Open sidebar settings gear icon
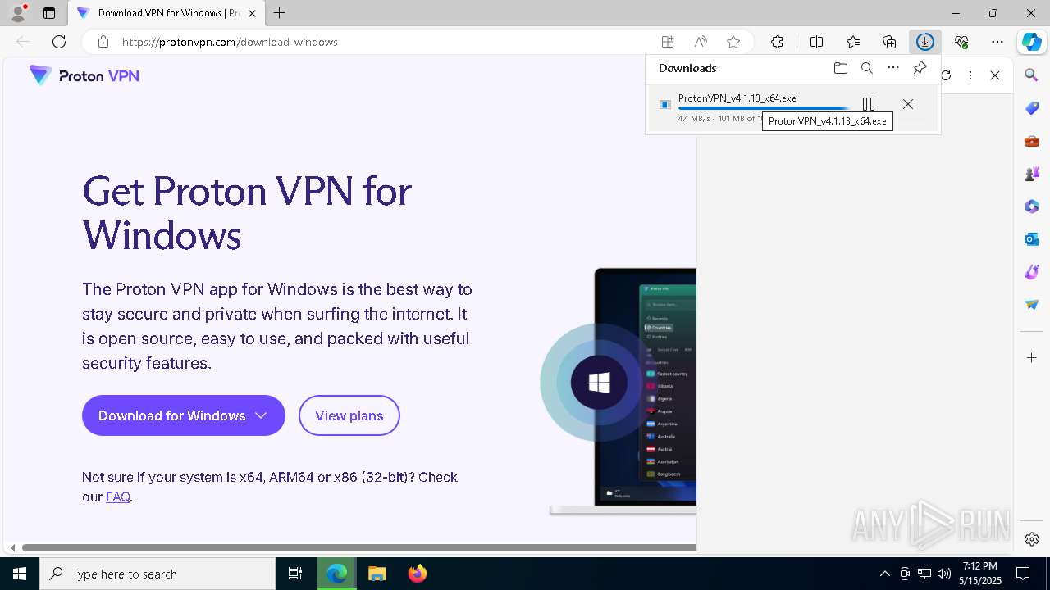Image resolution: width=1050 pixels, height=590 pixels. [x=1032, y=539]
